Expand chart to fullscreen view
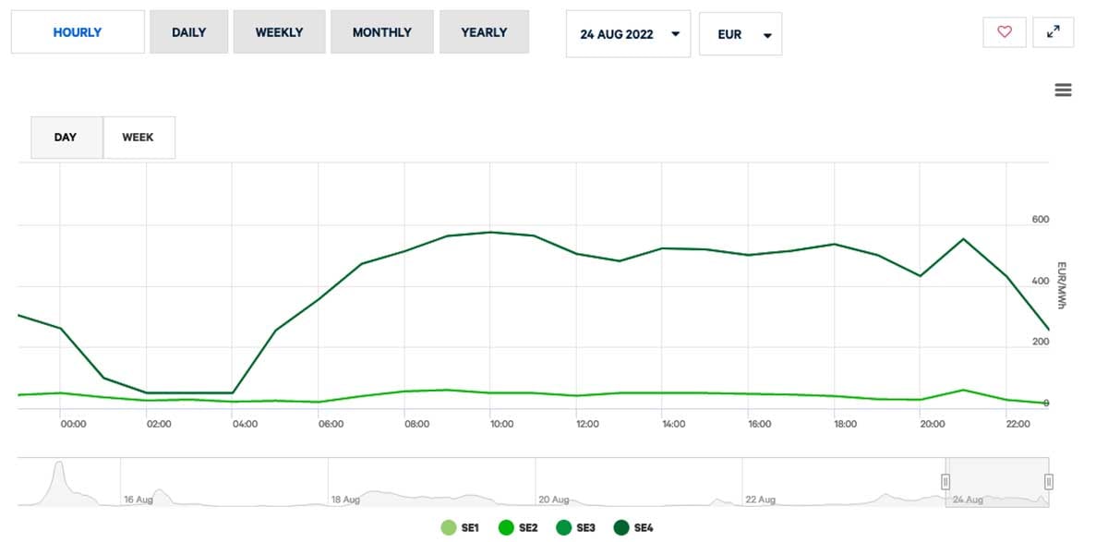Image resolution: width=1108 pixels, height=542 pixels. [1053, 31]
